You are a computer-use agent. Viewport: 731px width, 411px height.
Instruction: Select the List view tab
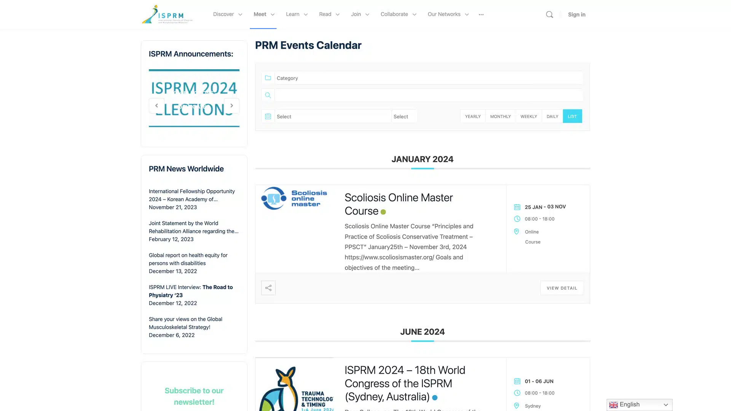pyautogui.click(x=572, y=116)
